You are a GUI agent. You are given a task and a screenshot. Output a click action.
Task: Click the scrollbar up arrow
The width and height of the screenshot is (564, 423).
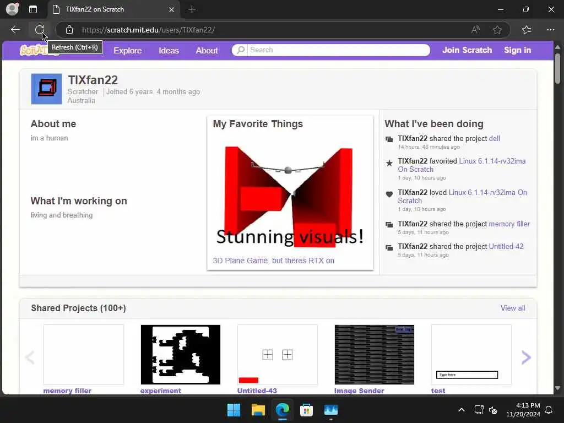(557, 47)
